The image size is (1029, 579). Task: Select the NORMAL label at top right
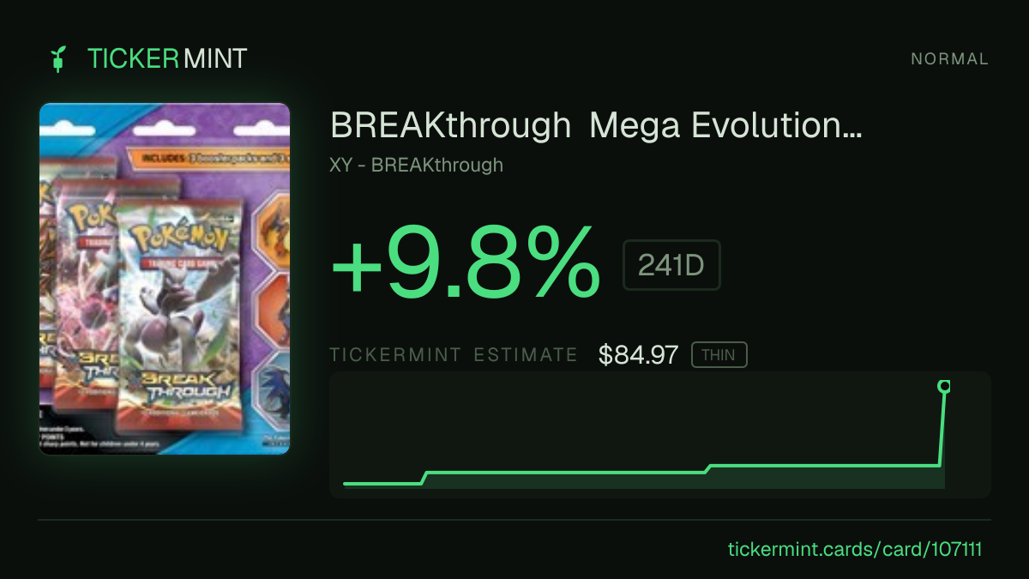point(949,59)
